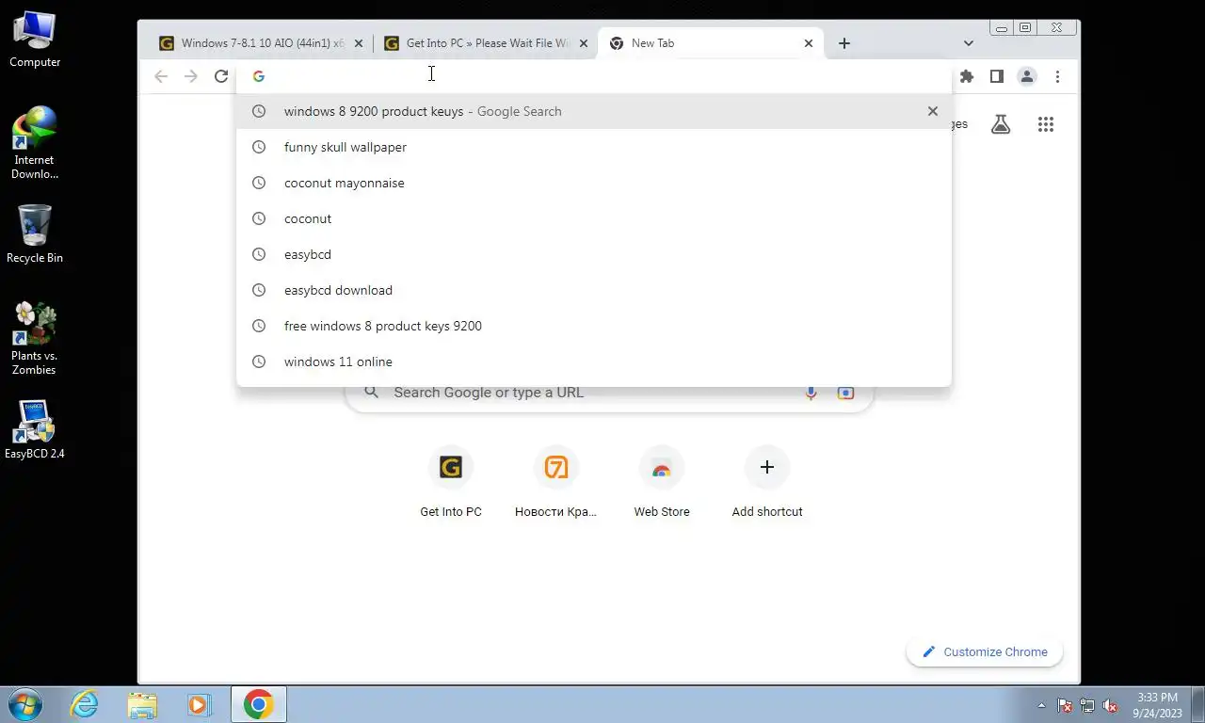Click the muted volume tray icon
Screen dimensions: 1205x723
click(1110, 704)
